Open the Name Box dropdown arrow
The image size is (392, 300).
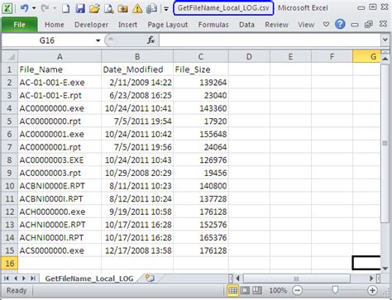[x=98, y=40]
